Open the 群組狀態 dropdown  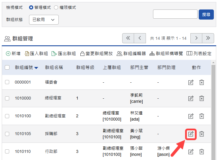point(44,20)
